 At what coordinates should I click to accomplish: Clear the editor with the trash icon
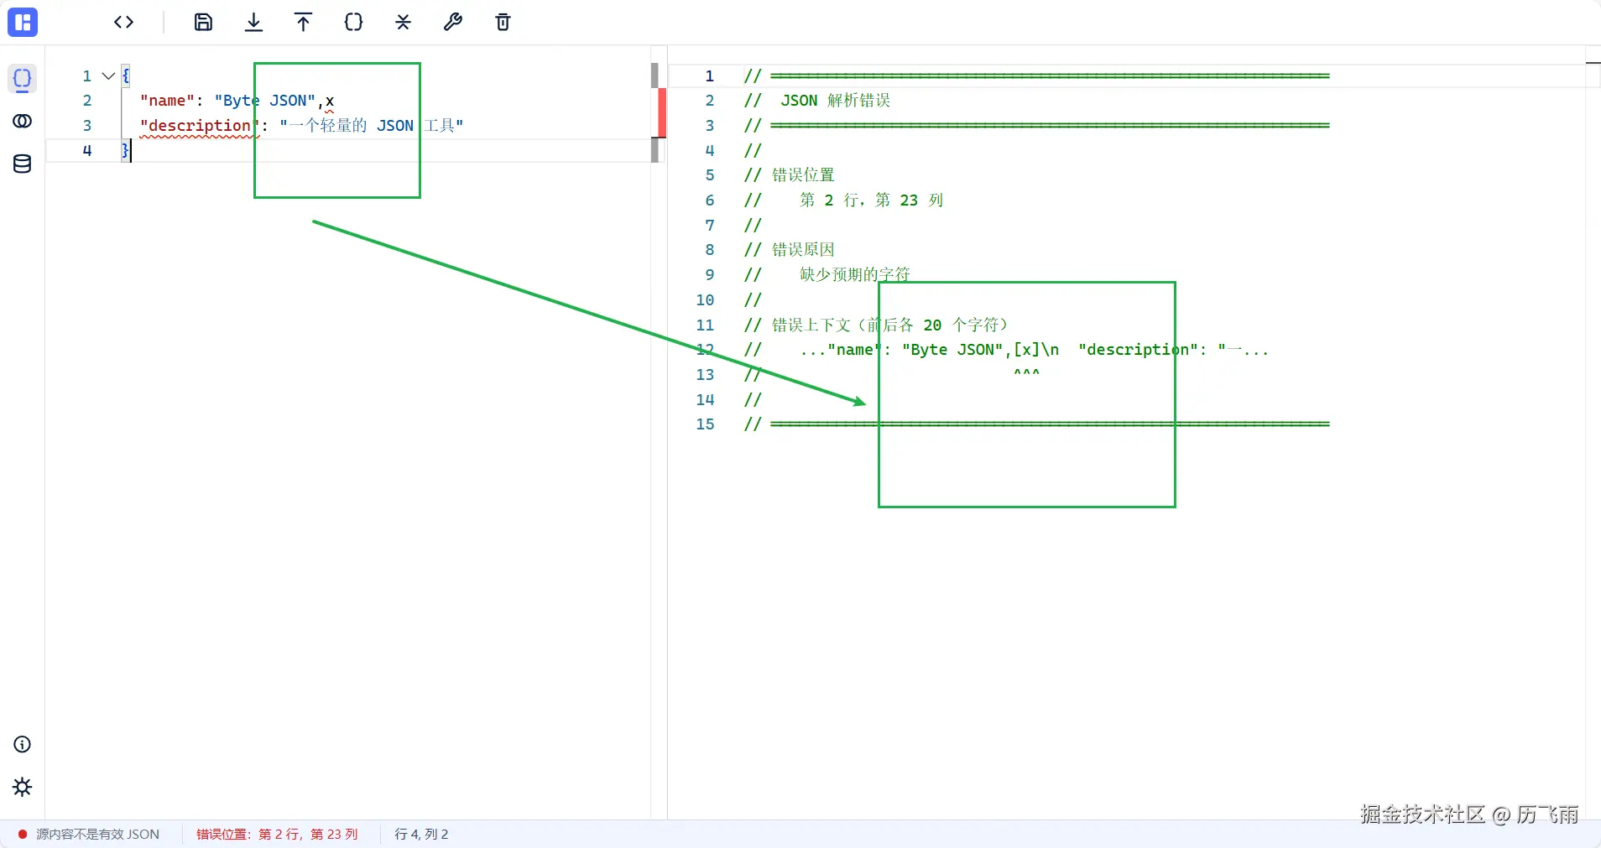click(x=503, y=23)
